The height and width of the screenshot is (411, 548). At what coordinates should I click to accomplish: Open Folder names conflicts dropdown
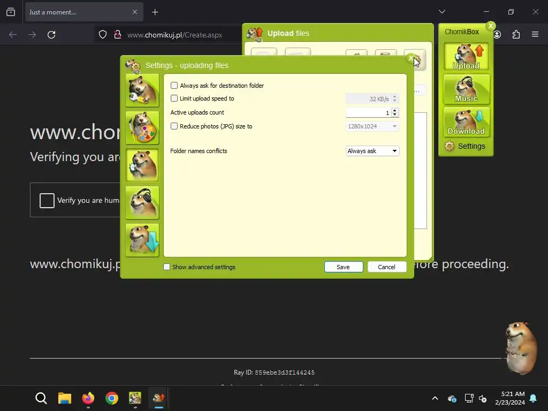372,151
